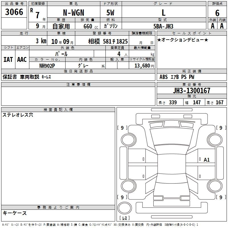
Task: Select the top-right [9] tire marker
Action: [221, 128]
